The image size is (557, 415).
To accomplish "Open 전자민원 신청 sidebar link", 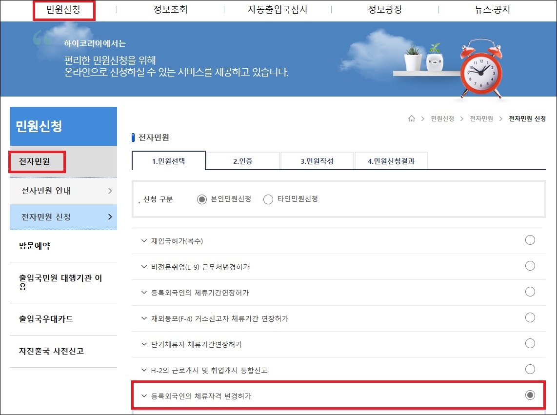I will point(46,217).
